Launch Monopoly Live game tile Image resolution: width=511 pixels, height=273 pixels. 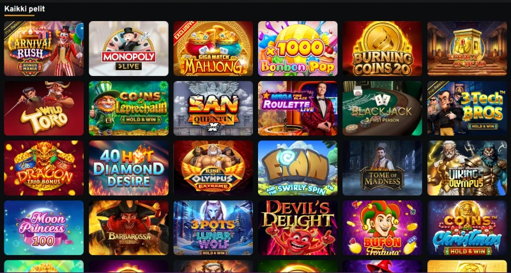point(128,48)
